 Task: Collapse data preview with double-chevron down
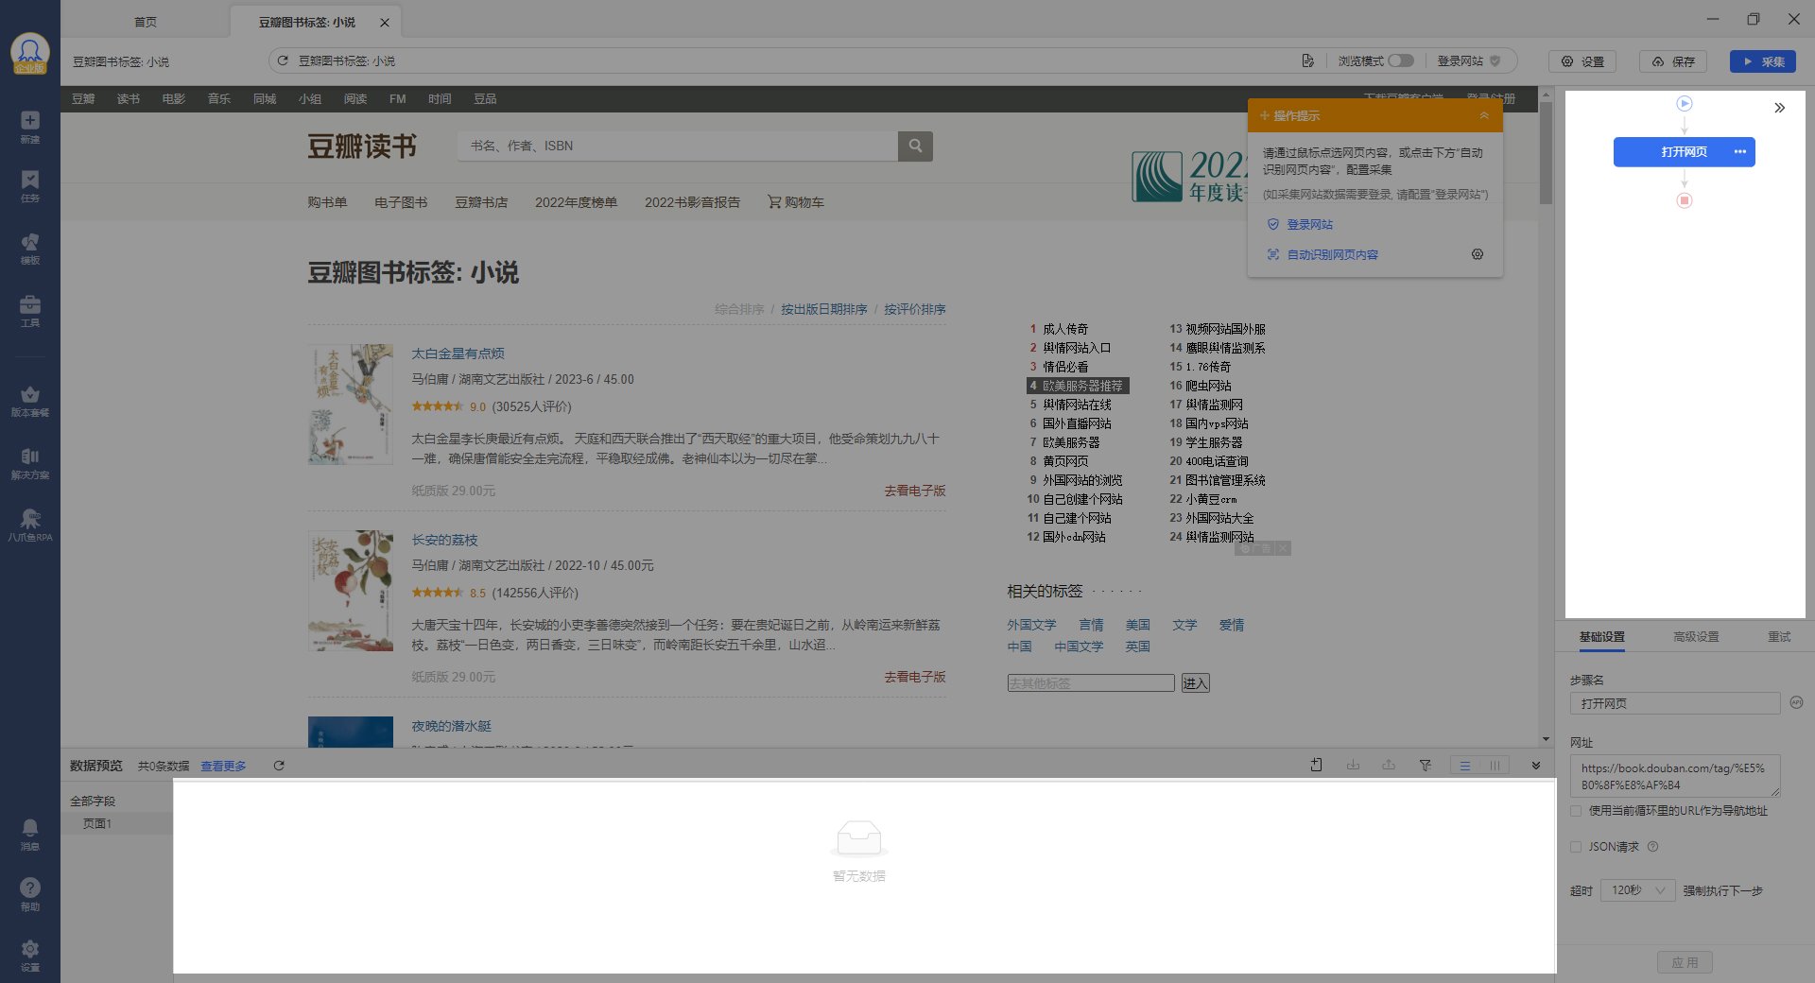[1535, 766]
